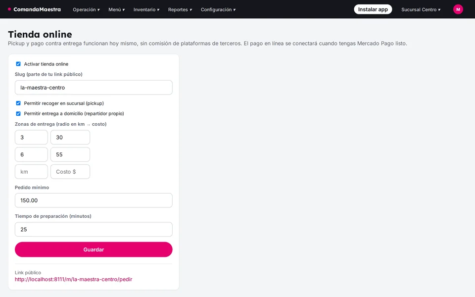Screen dimensions: 475x297
Task: Click the zone cost field with 30
Action: 70,137
